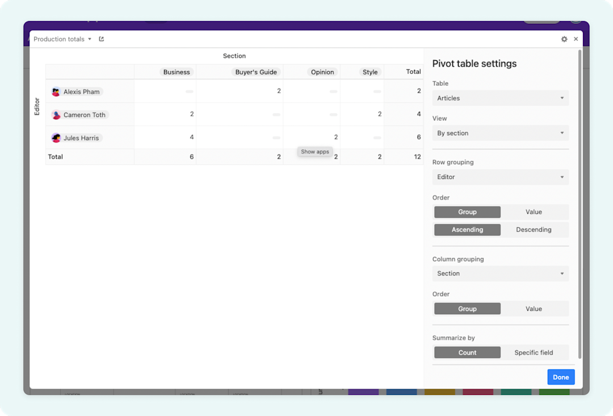Click Cameron Toth's avatar
Viewport: 613px width, 416px height.
coord(56,114)
